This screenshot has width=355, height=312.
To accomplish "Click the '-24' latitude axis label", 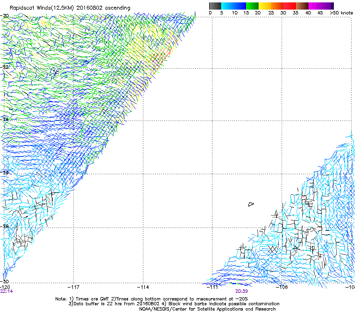I will coord(5,120).
